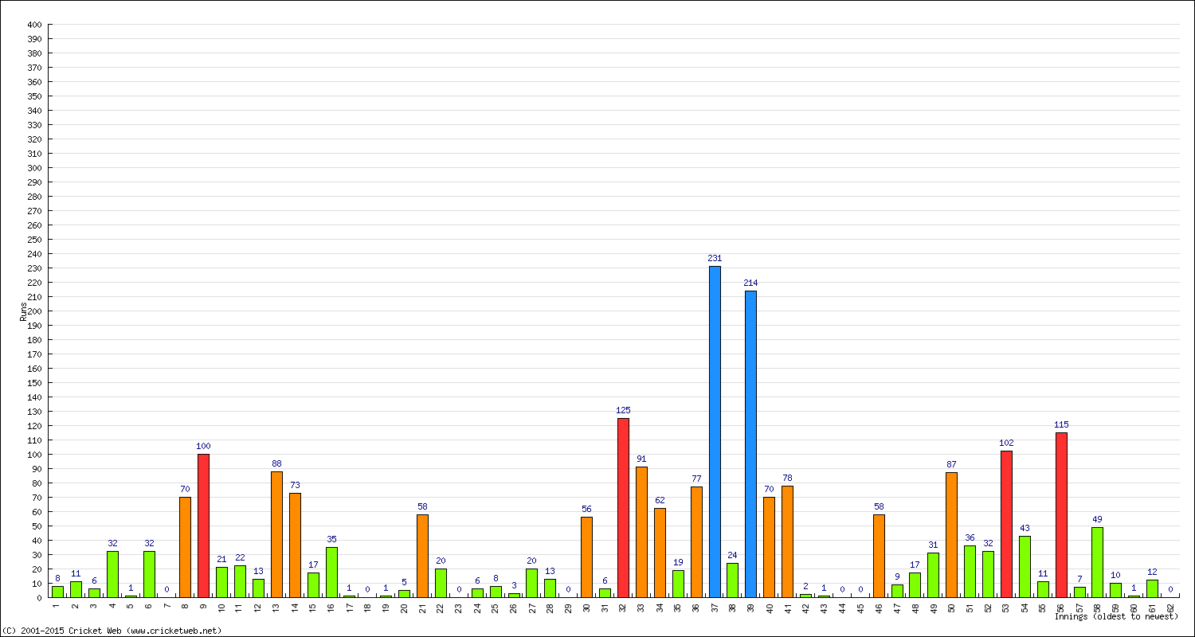Select the 43 value label
The height and width of the screenshot is (637, 1195).
[1025, 528]
